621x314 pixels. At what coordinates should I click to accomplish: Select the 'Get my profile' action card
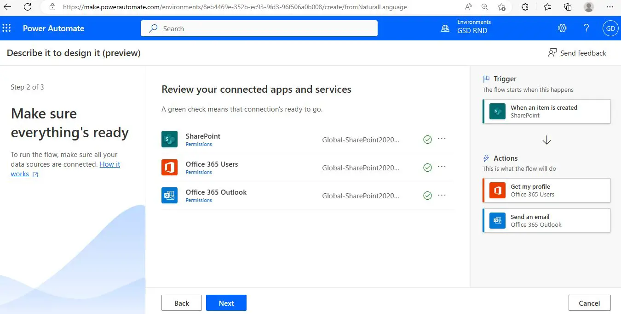tap(546, 190)
